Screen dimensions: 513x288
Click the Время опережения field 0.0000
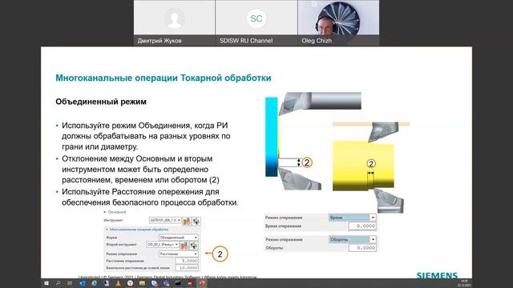362,226
